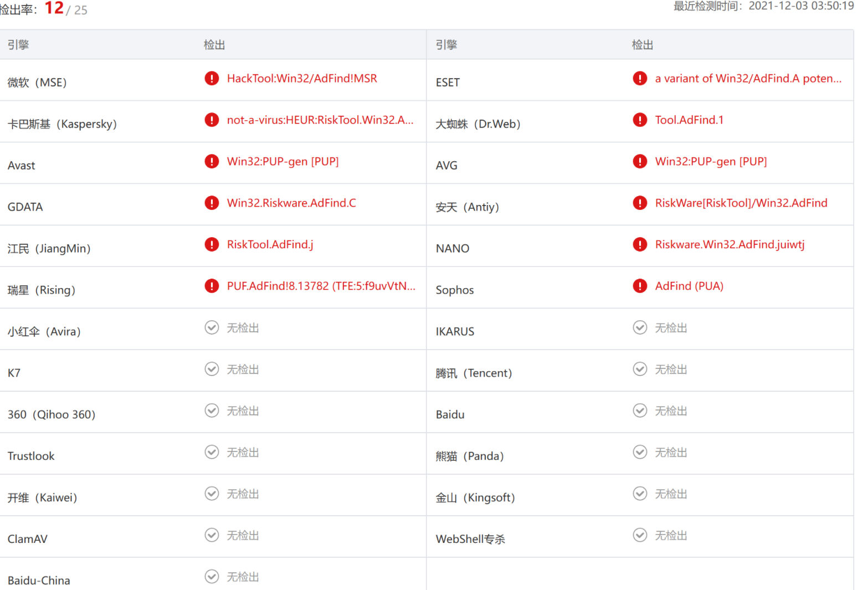Image resolution: width=868 pixels, height=590 pixels.
Task: Click engine name 腾讯 (Tencent)
Action: point(474,373)
